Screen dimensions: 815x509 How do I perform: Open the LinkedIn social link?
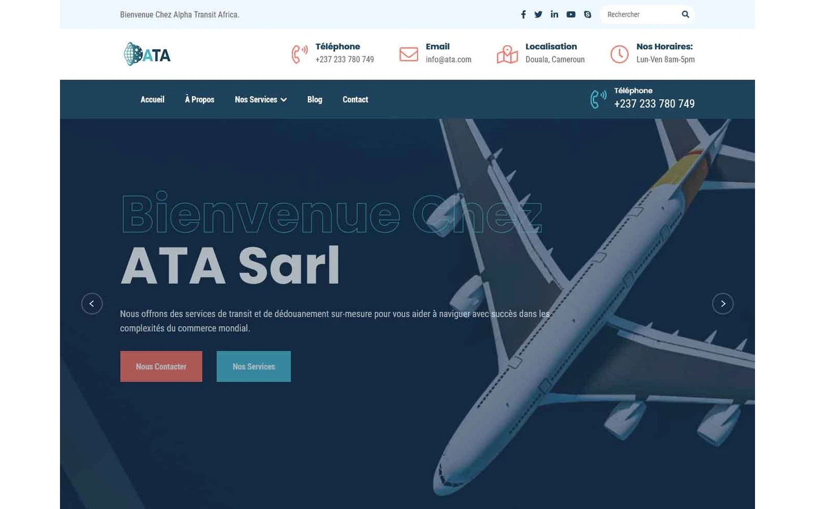(555, 14)
